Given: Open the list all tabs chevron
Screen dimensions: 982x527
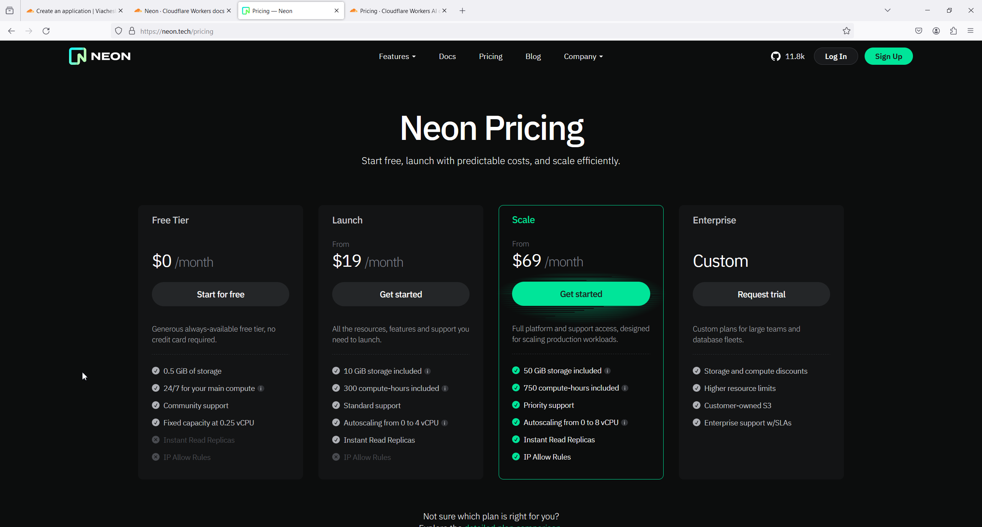Looking at the screenshot, I should click(887, 10).
